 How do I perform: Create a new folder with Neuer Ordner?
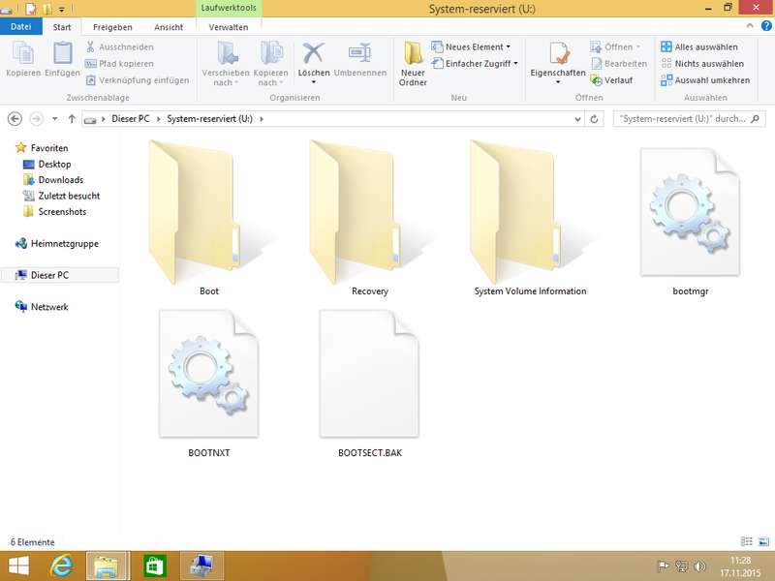pyautogui.click(x=413, y=62)
